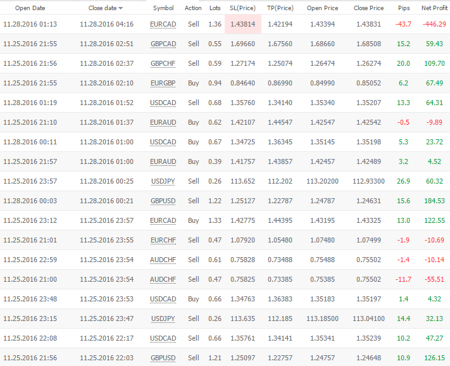Click the Close date column header label
450x366 pixels.
[x=103, y=8]
